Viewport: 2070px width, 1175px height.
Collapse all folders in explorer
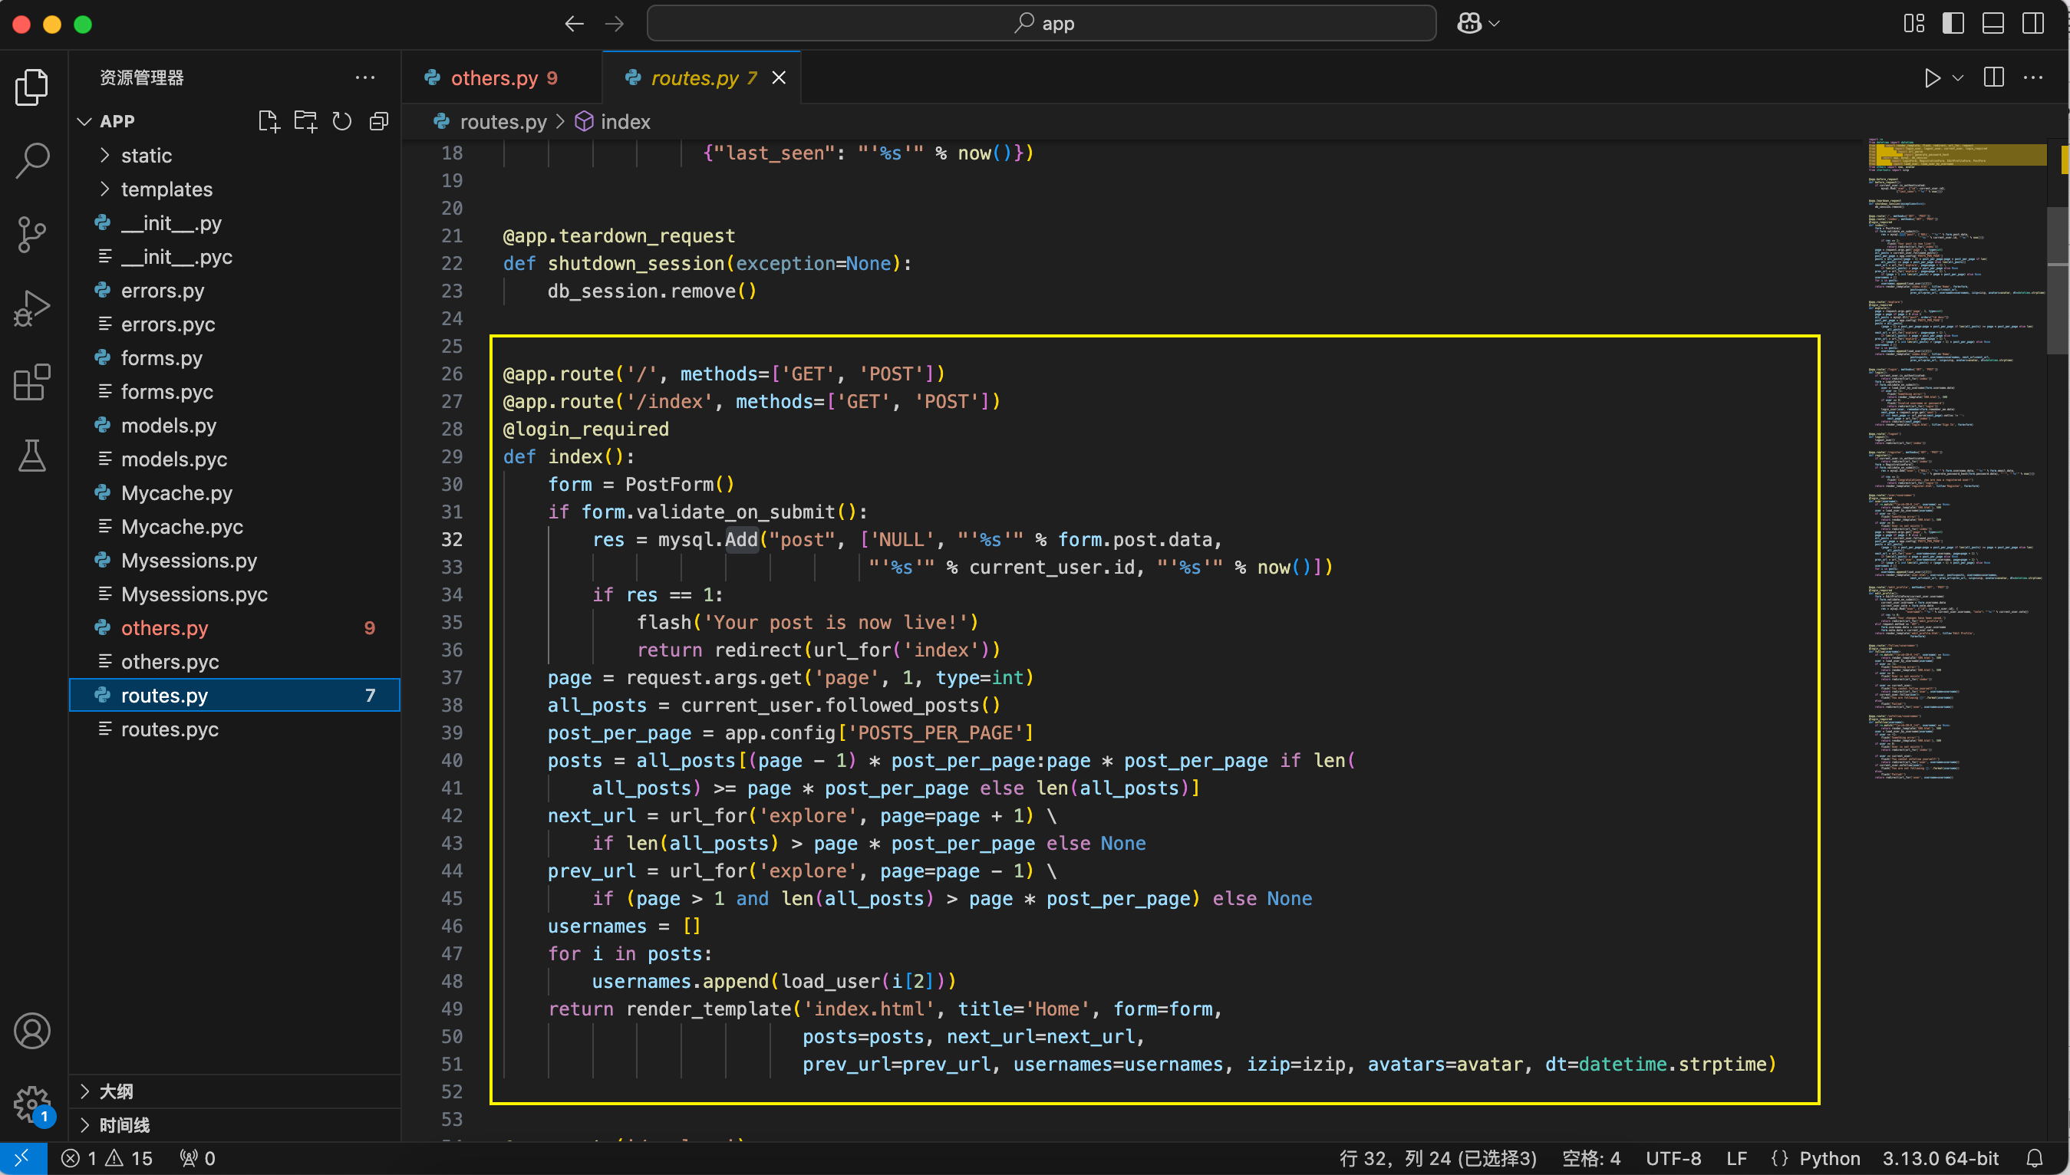coord(378,121)
